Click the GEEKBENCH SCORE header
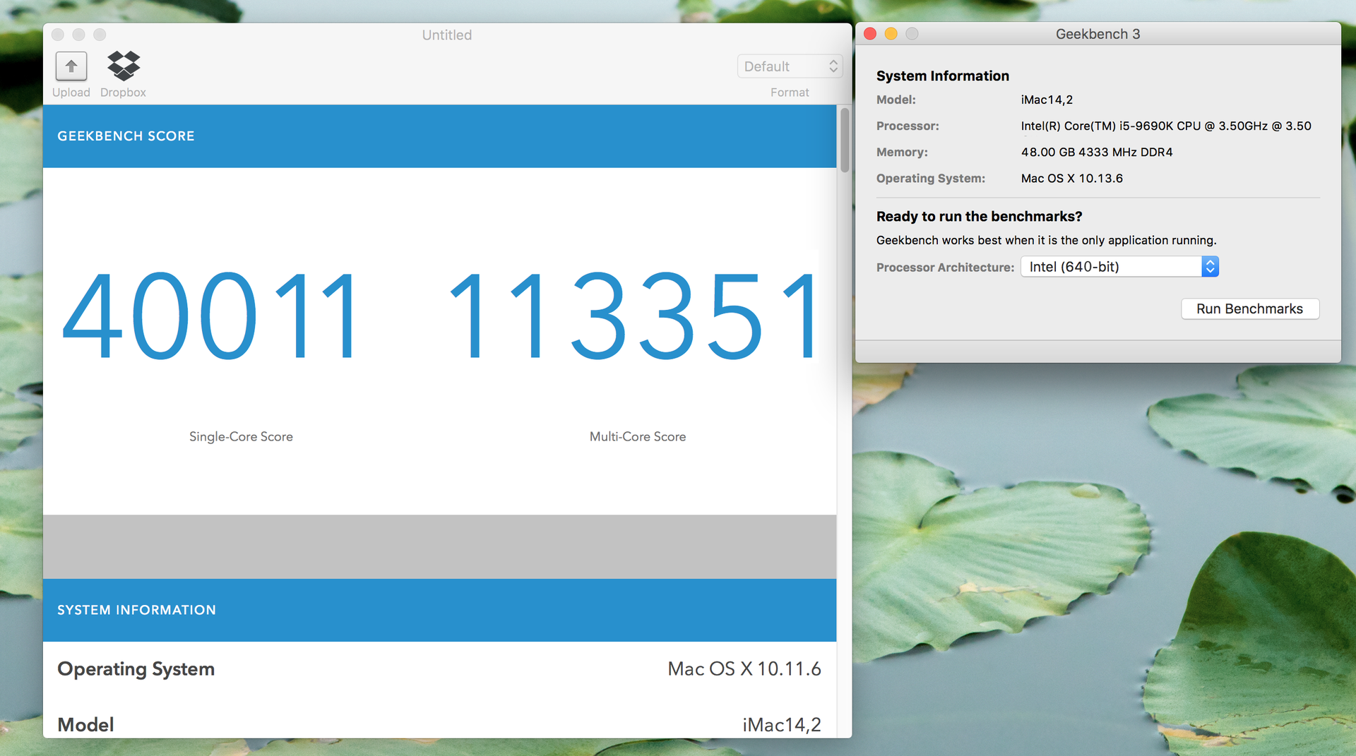This screenshot has width=1356, height=756. (x=126, y=136)
